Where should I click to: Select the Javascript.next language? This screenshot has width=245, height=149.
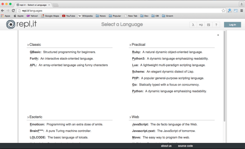(x=143, y=131)
